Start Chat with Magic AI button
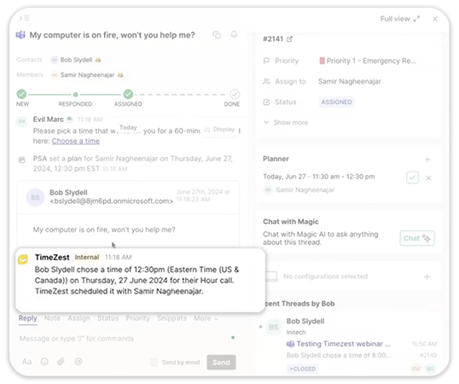 (x=417, y=238)
